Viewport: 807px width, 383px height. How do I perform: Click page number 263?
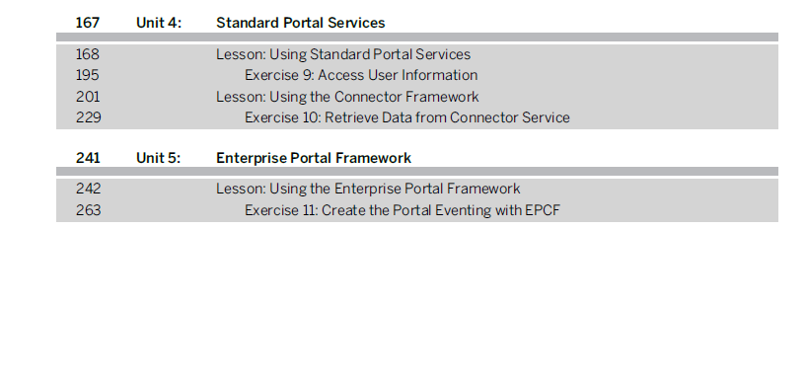coord(89,210)
